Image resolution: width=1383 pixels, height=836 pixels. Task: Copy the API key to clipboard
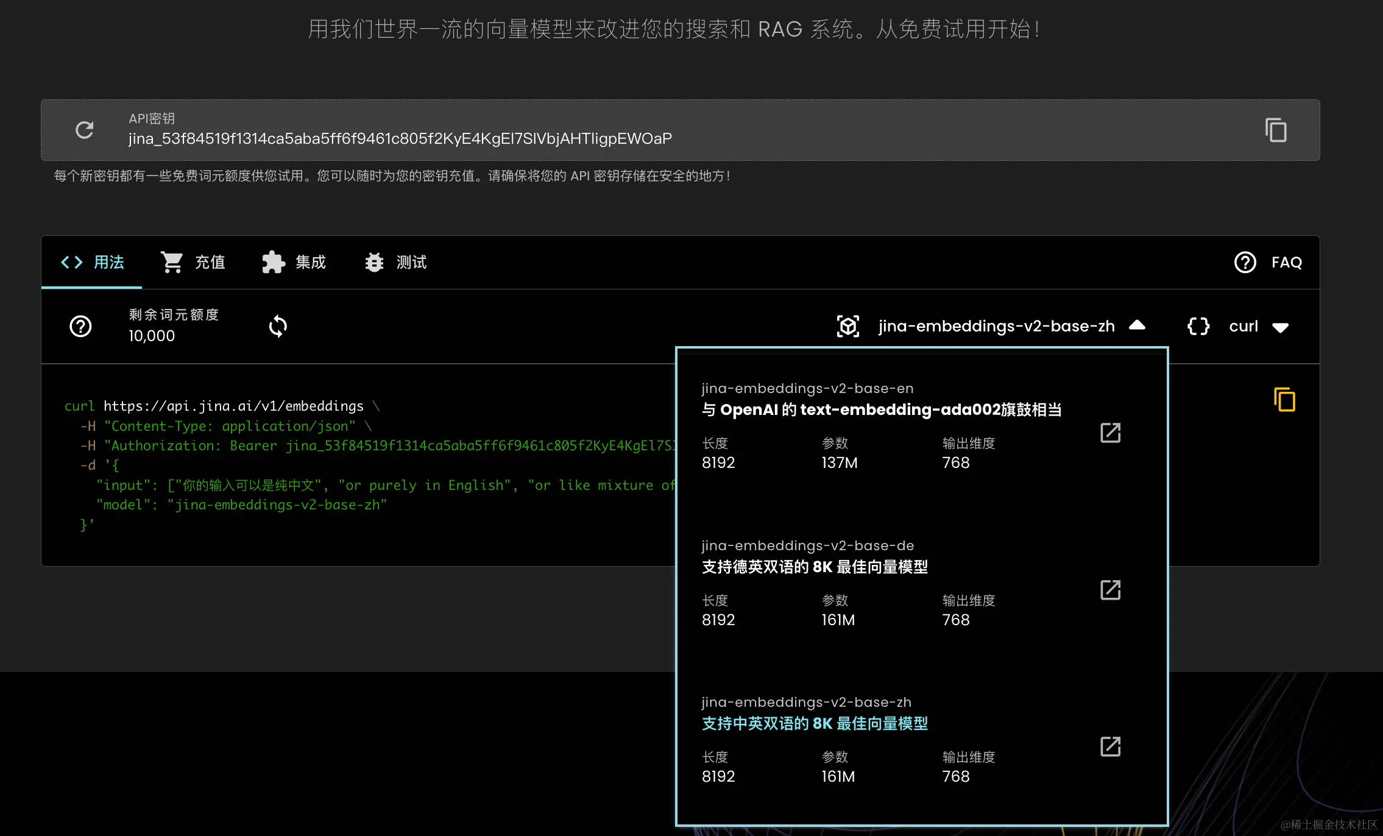click(1275, 130)
